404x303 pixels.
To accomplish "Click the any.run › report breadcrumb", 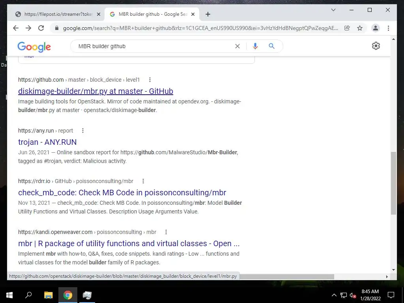I will click(46, 131).
